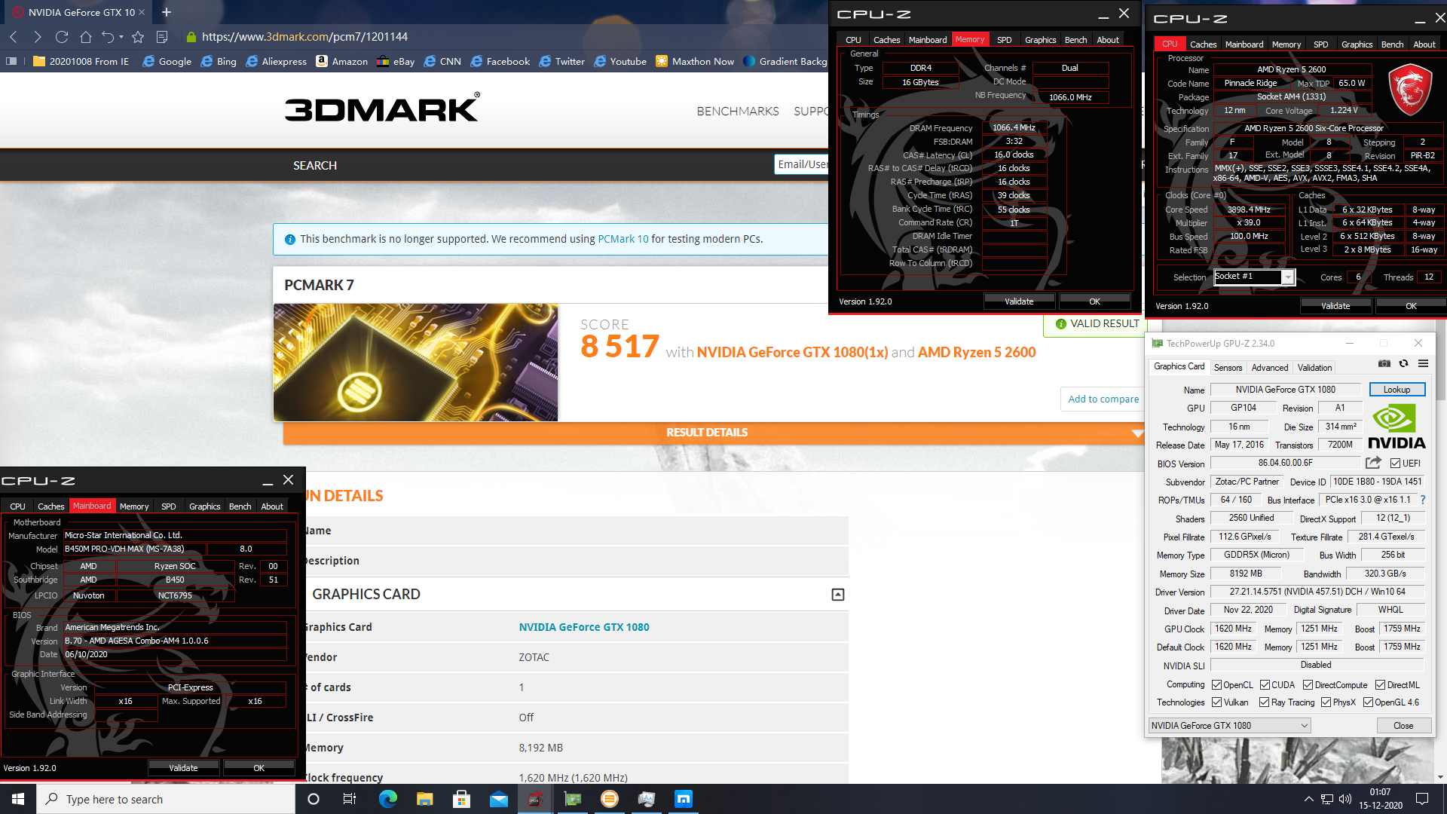This screenshot has height=814, width=1447.
Task: Open Cortana circle on taskbar
Action: pyautogui.click(x=314, y=799)
